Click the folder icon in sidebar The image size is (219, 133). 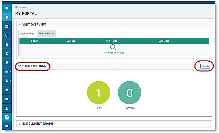coord(7,99)
